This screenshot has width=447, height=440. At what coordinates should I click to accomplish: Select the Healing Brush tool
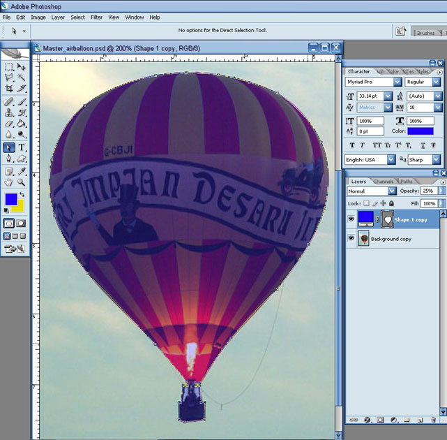tap(8, 102)
